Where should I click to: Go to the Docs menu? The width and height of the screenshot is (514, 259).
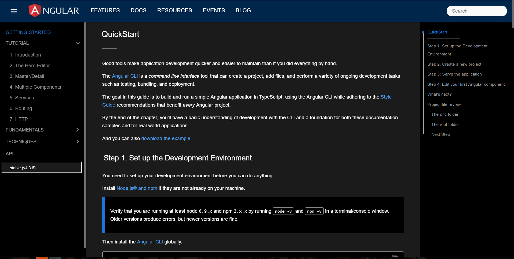(x=138, y=10)
